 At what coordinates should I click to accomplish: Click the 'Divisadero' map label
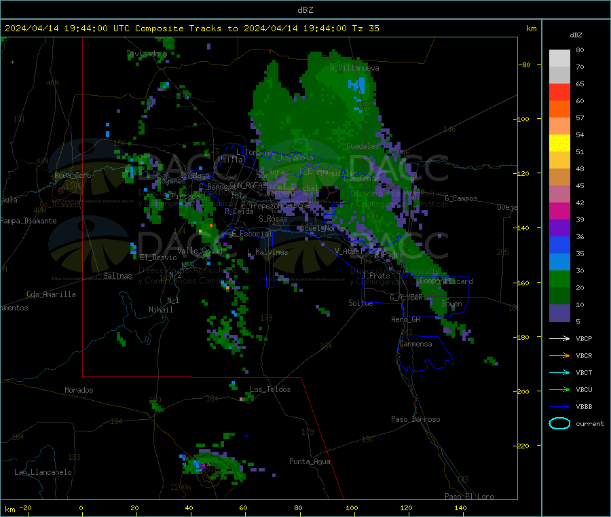pos(147,54)
